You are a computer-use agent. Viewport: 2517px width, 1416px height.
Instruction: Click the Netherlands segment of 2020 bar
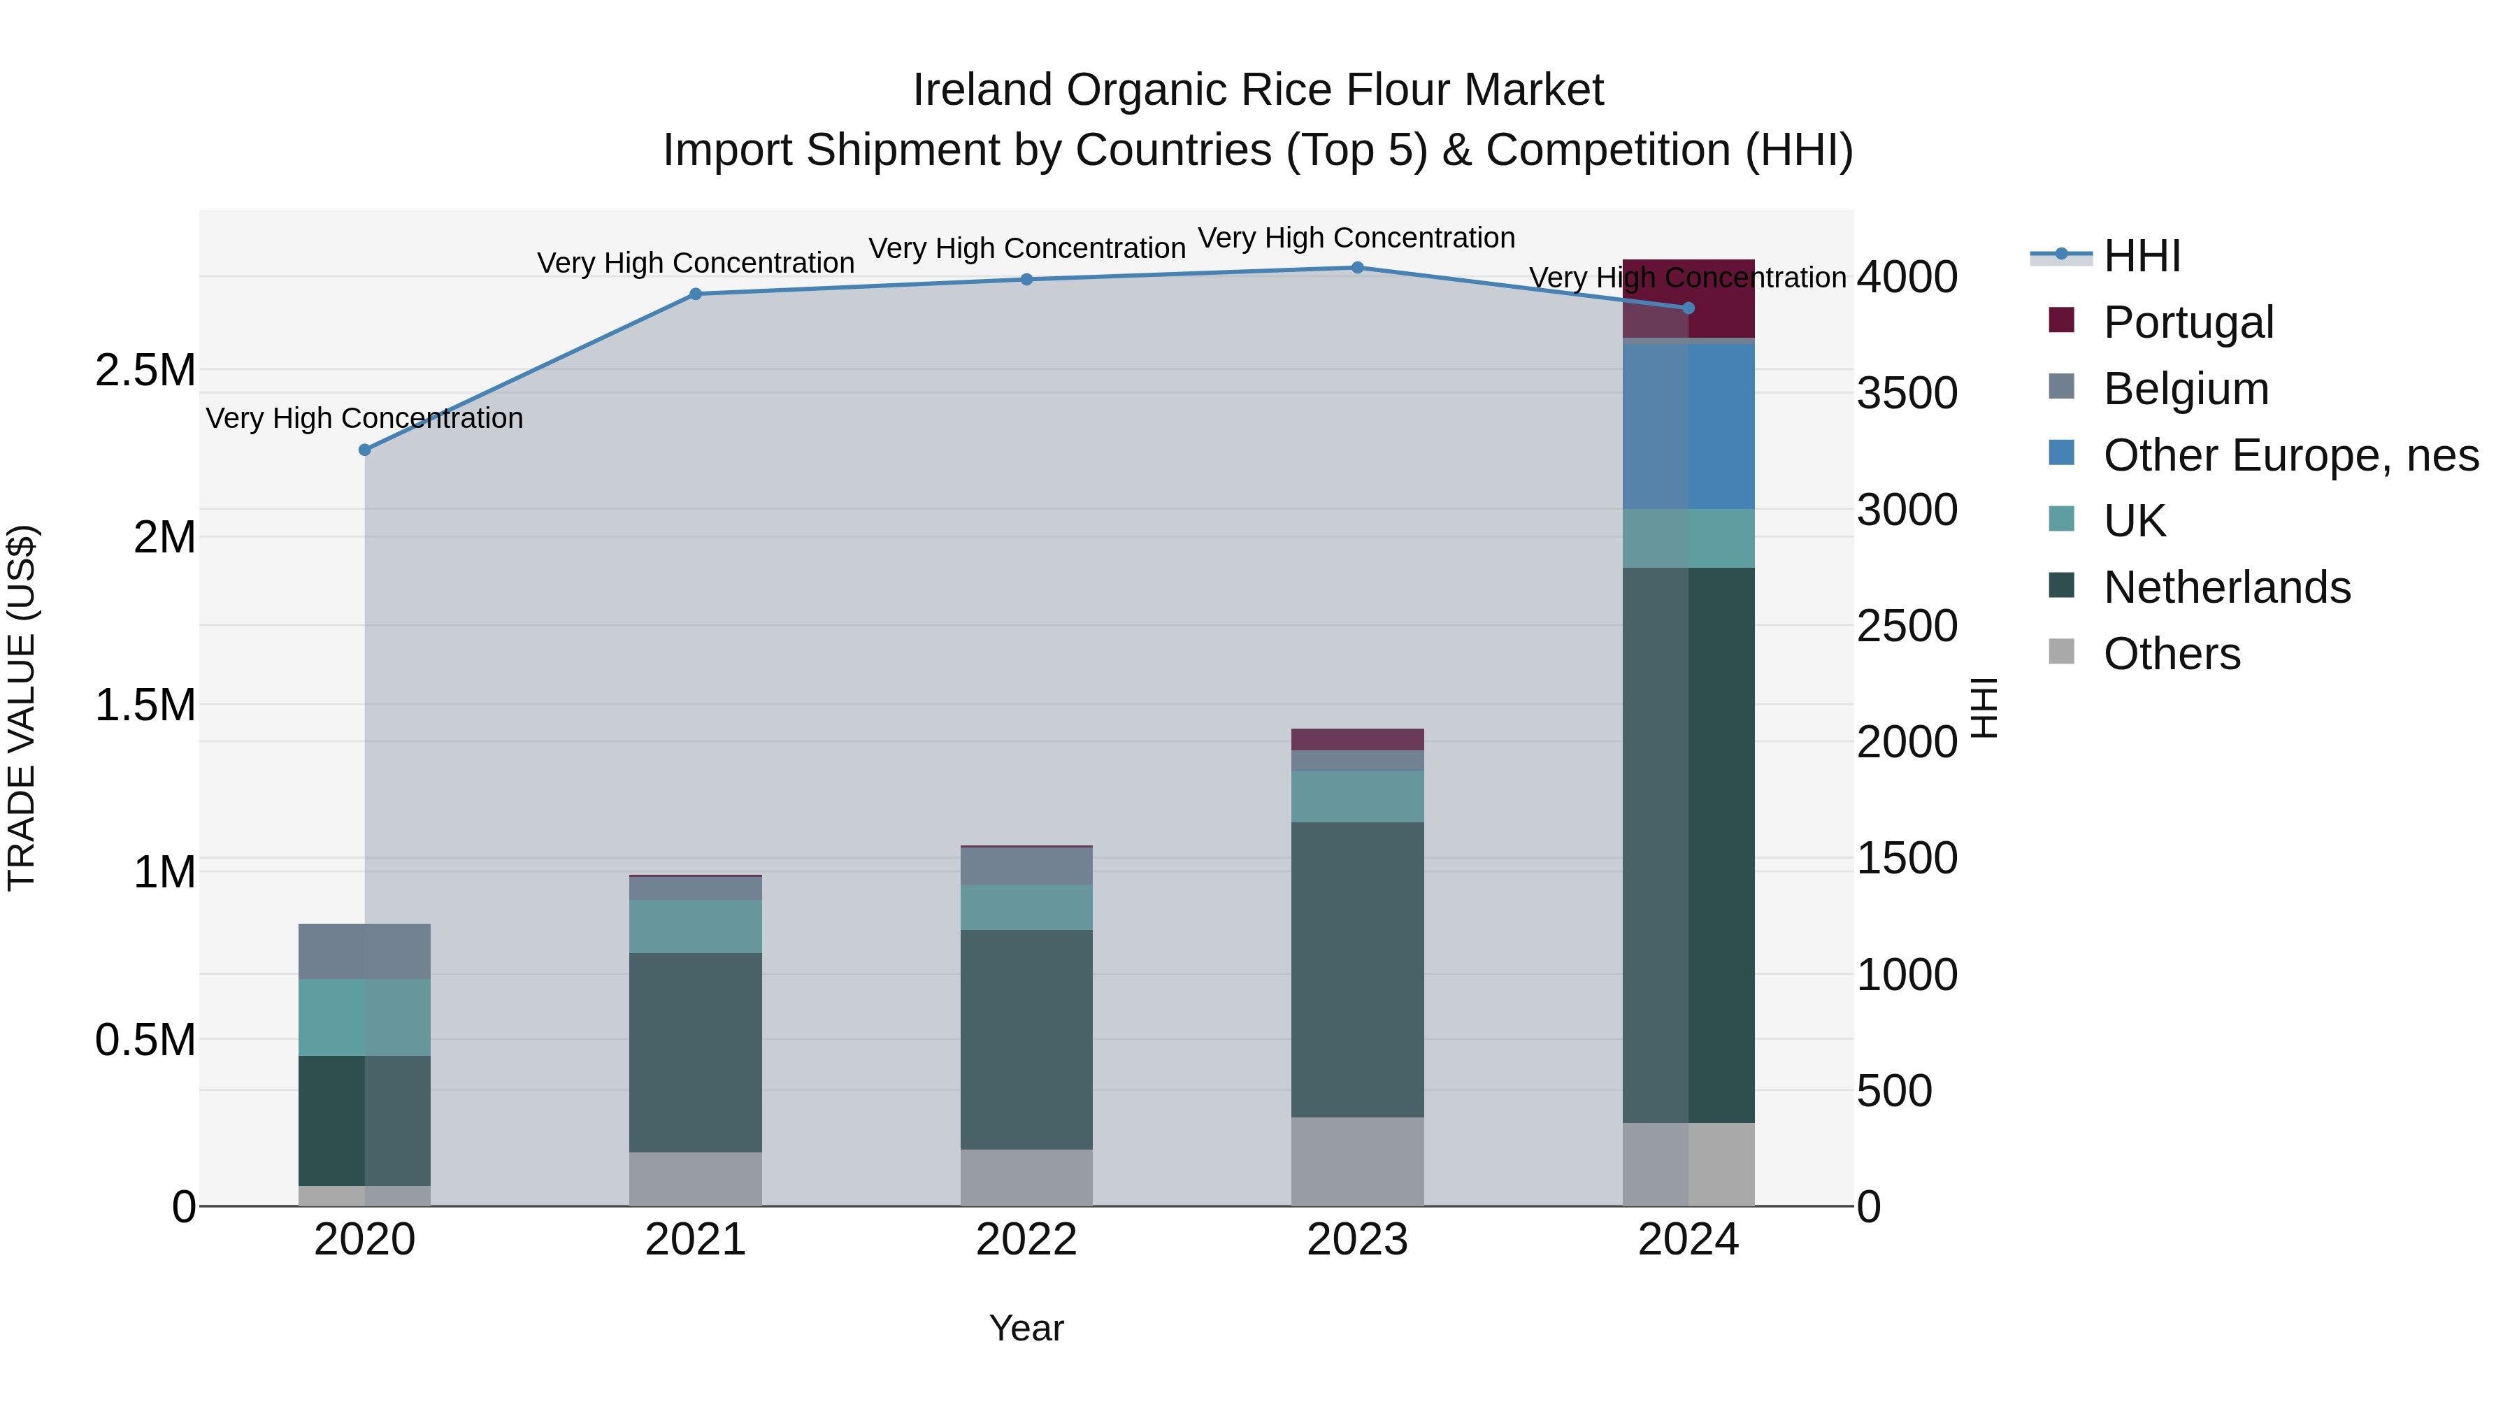pos(364,1121)
